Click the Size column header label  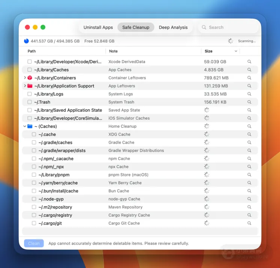coord(208,51)
